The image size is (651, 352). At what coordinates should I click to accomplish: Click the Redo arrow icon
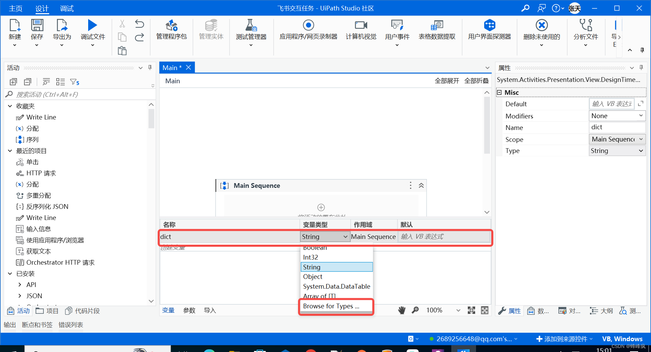click(139, 37)
